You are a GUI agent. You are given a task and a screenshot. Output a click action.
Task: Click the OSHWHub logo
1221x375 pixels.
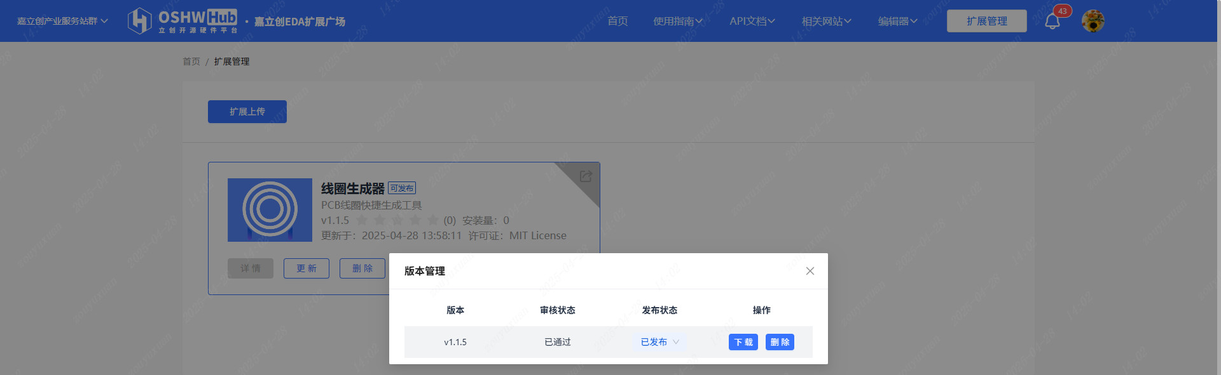coord(183,21)
